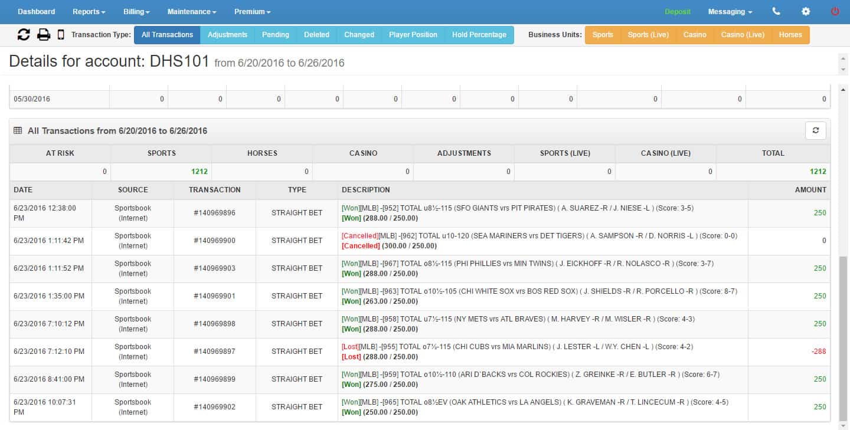
Task: Click transaction number #140969899
Action: click(x=214, y=379)
